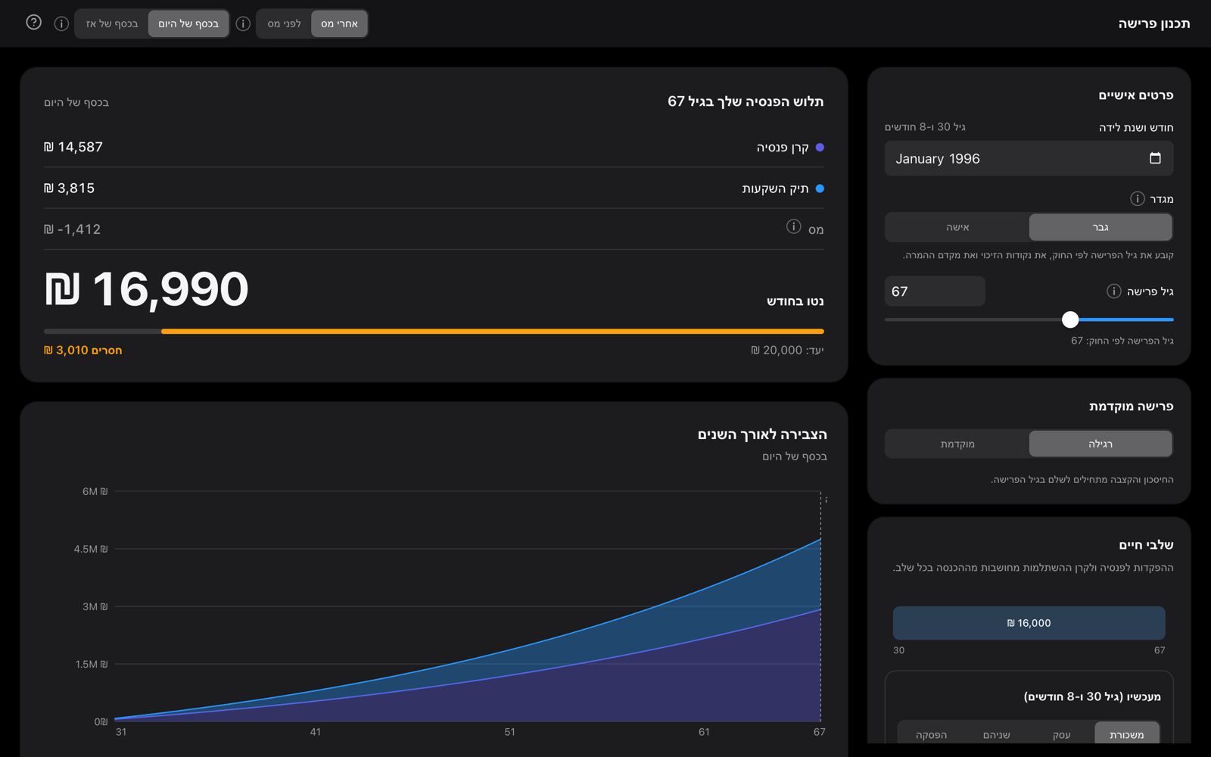Switch to 'לפני מס' view
The height and width of the screenshot is (757, 1211).
coord(284,23)
